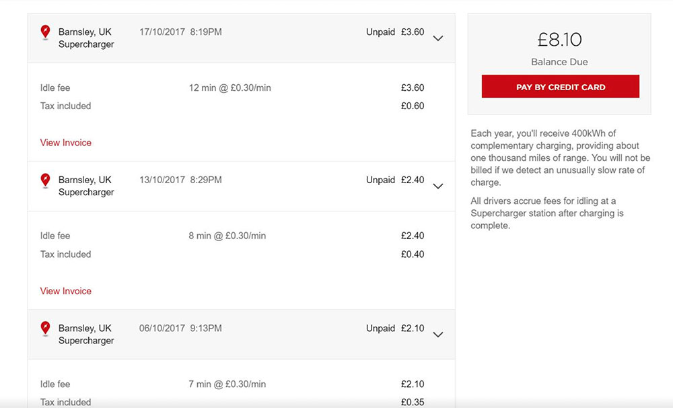The image size is (673, 408).
Task: Select the 17/10/2017 8:19PM session header
Action: pos(180,32)
